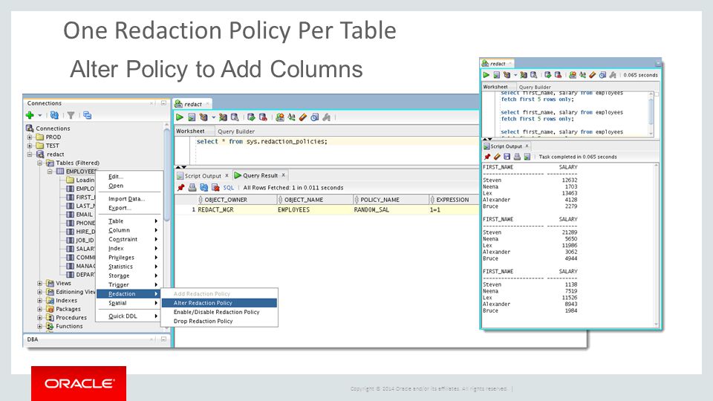Image resolution: width=713 pixels, height=401 pixels.
Task: Open SQL History icon in main toolbar
Action: pos(315,117)
